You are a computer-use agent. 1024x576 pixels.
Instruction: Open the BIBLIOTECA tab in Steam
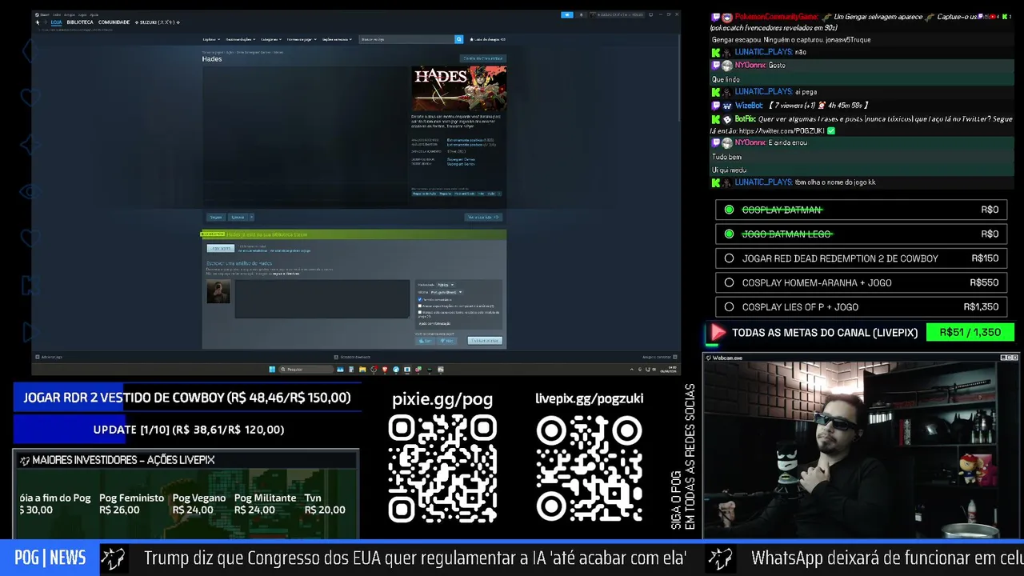coord(80,22)
